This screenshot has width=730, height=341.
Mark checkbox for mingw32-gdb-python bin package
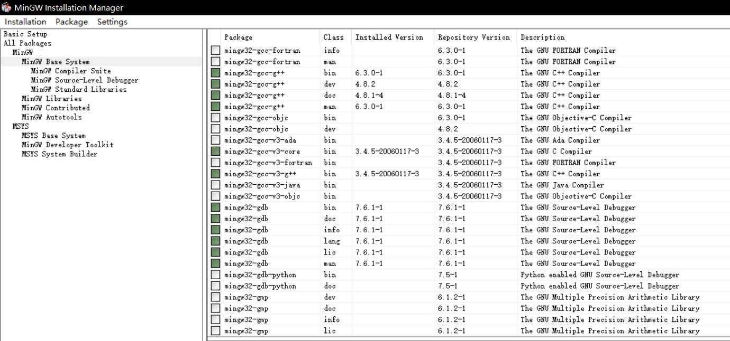215,275
